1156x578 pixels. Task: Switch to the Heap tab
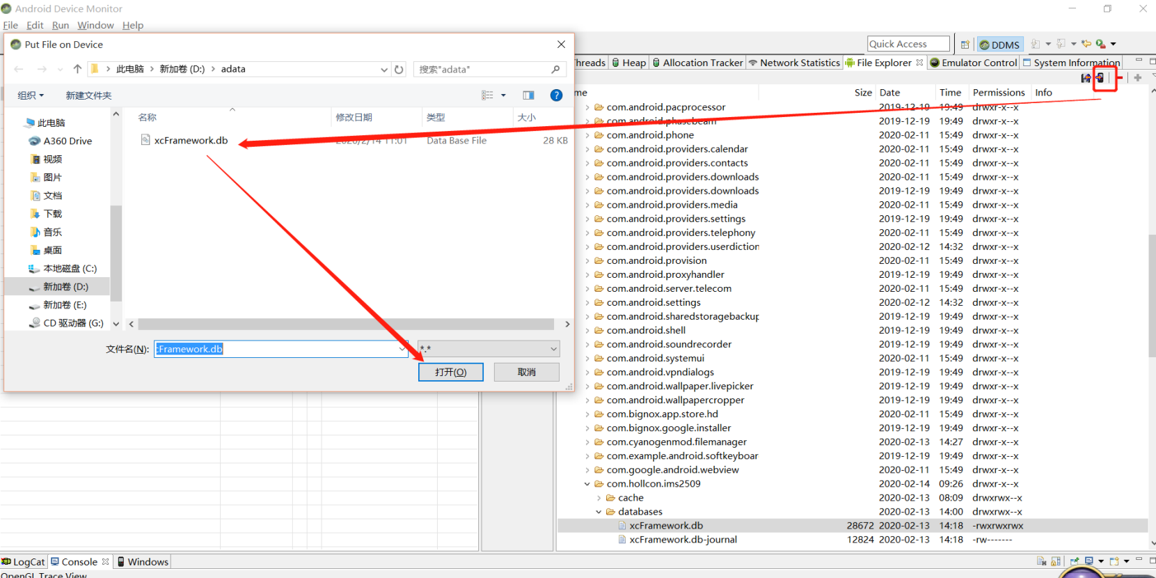[x=629, y=63]
